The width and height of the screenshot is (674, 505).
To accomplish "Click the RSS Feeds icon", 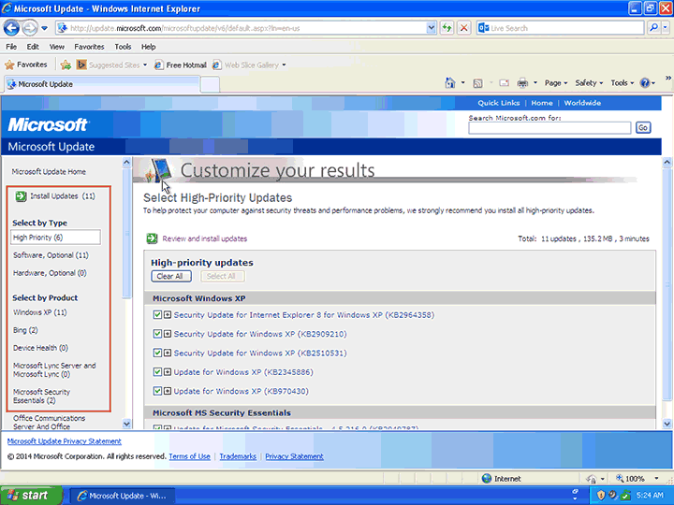I will click(477, 83).
